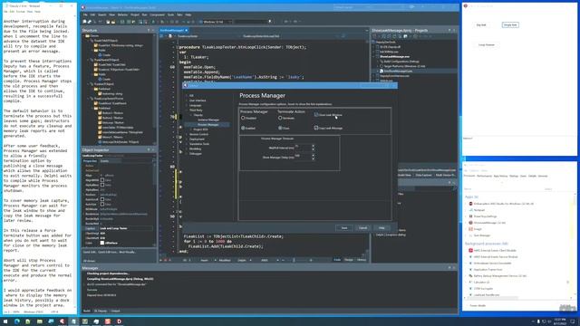Select Process Manager in options tree
580x326 pixels.
pyautogui.click(x=208, y=125)
